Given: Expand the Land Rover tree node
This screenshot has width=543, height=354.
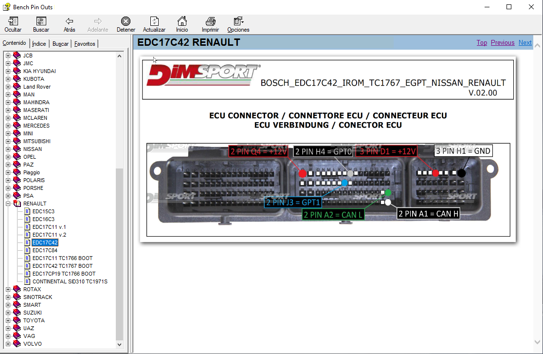Looking at the screenshot, I should tap(8, 87).
